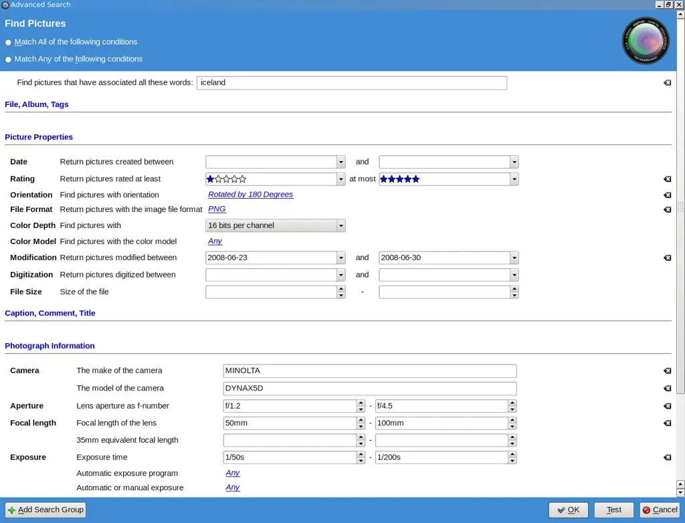
Task: Expand the File, Album, Tags section
Action: point(37,104)
